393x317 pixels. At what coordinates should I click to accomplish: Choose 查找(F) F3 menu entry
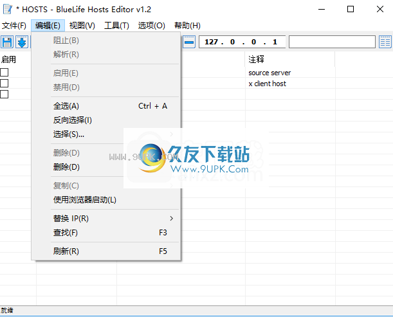pyautogui.click(x=106, y=233)
